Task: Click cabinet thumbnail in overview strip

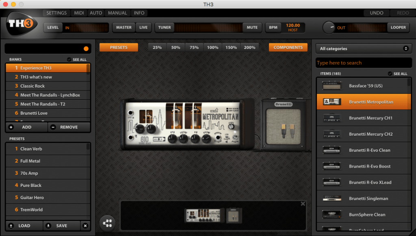Action: (x=234, y=215)
